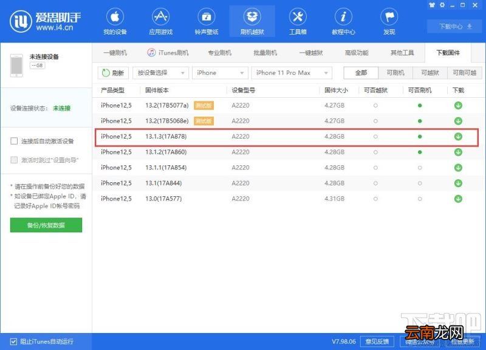Click the 13.0(17A577) firmware version cell
Image resolution: width=486 pixels, height=350 pixels.
(x=163, y=199)
